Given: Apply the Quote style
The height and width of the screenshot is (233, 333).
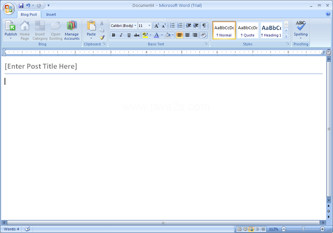Looking at the screenshot, I should (248, 30).
